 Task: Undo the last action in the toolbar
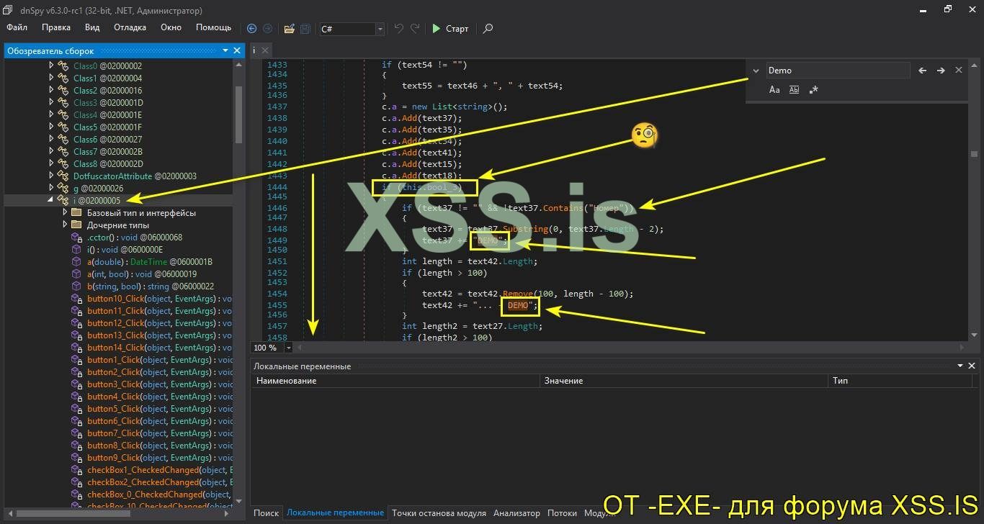[398, 29]
